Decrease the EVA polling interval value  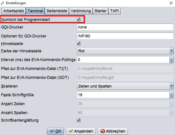click(x=171, y=61)
